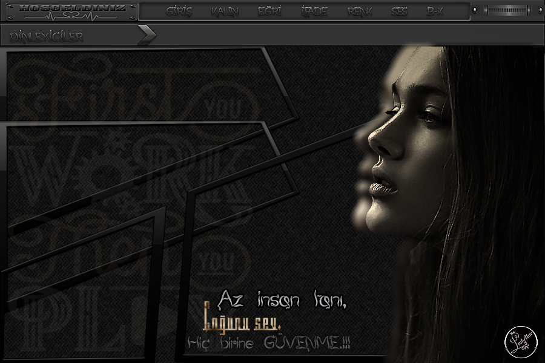The width and height of the screenshot is (545, 363).
Task: Click the "Hiç birine GÜVENME.!!!" text
Action: [x=269, y=343]
